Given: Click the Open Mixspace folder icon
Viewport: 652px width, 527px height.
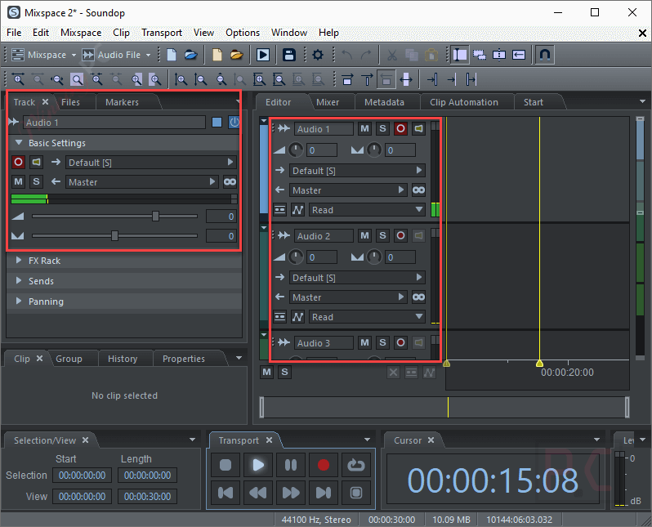Looking at the screenshot, I should [x=191, y=55].
